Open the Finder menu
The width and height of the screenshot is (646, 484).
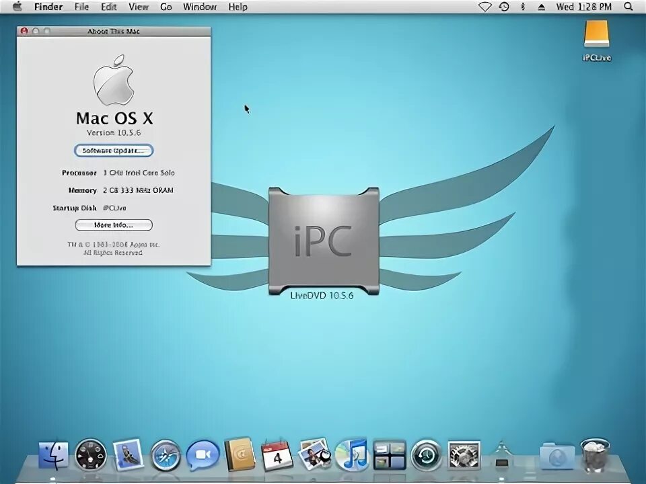point(48,7)
